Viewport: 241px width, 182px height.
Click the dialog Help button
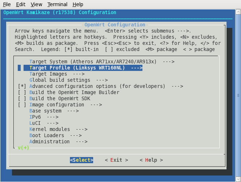151,160
